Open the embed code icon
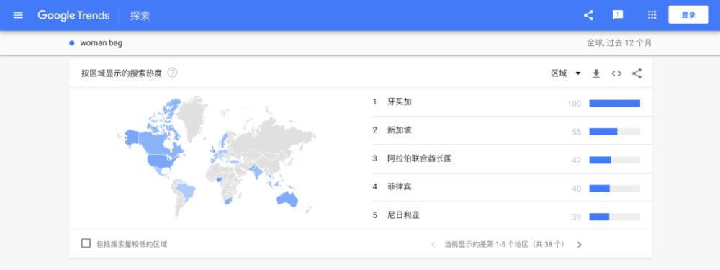The width and height of the screenshot is (720, 270). [616, 73]
